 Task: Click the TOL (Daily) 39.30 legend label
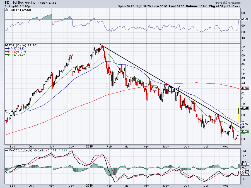(x=22, y=45)
